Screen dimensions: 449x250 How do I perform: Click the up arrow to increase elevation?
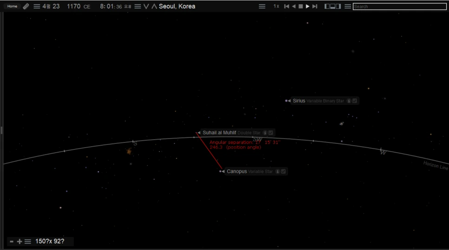154,7
